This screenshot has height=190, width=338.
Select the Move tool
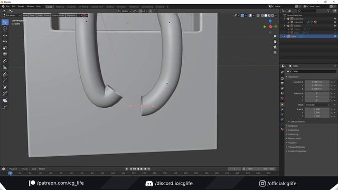click(5, 35)
